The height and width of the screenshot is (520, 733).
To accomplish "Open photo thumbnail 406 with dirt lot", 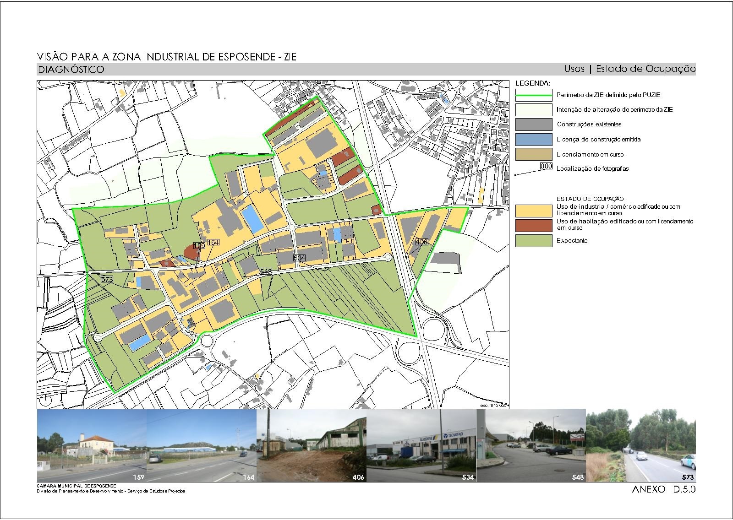I will point(312,445).
